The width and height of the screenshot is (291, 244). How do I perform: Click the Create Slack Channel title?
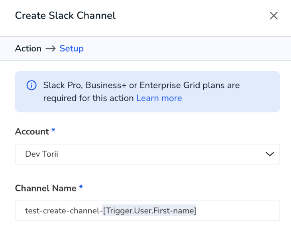coord(65,16)
